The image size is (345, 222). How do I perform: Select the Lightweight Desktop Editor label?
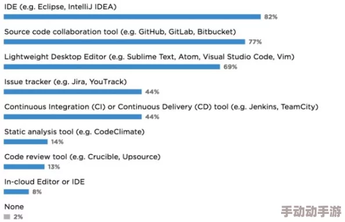[149, 57]
